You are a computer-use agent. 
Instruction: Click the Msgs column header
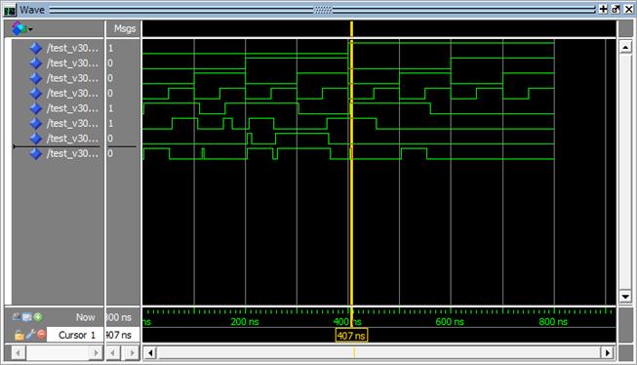pos(124,29)
